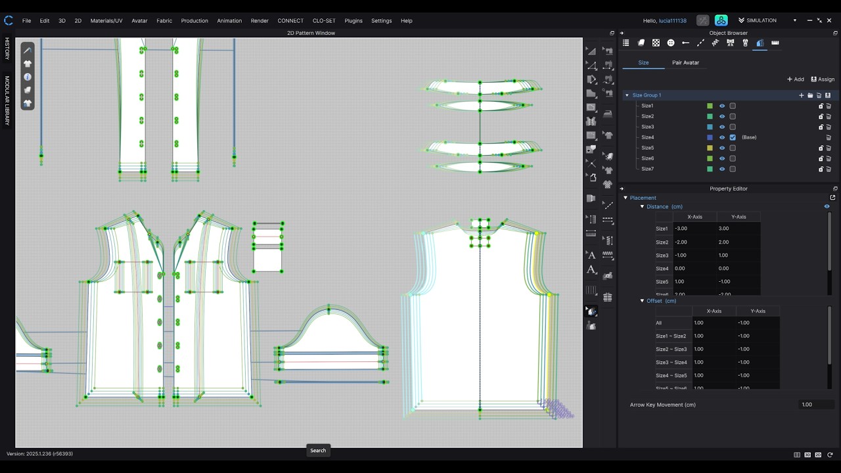Screen dimensions: 841x473
Task: Check the Size2 checkbox
Action: (733, 116)
